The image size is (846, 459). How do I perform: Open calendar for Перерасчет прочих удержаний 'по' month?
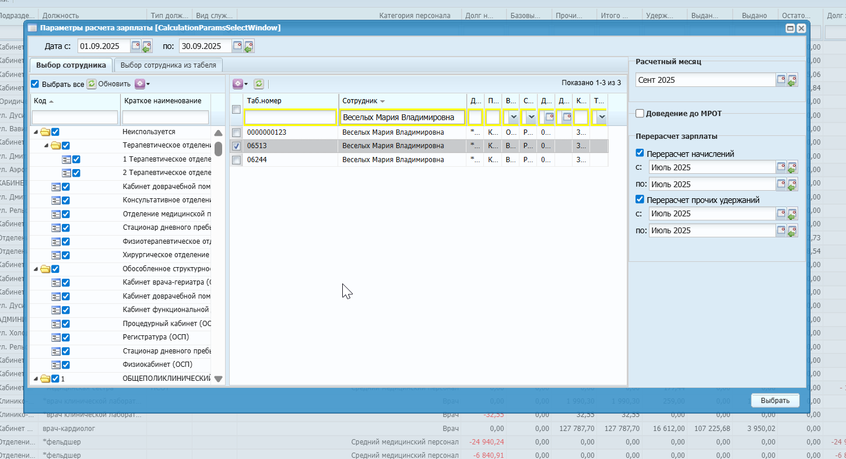click(781, 230)
